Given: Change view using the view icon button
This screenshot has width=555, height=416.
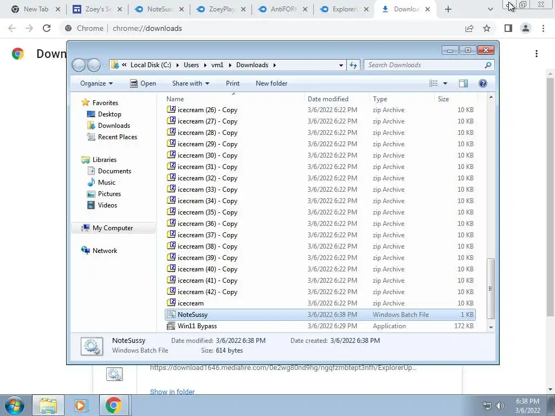Looking at the screenshot, I should point(433,83).
